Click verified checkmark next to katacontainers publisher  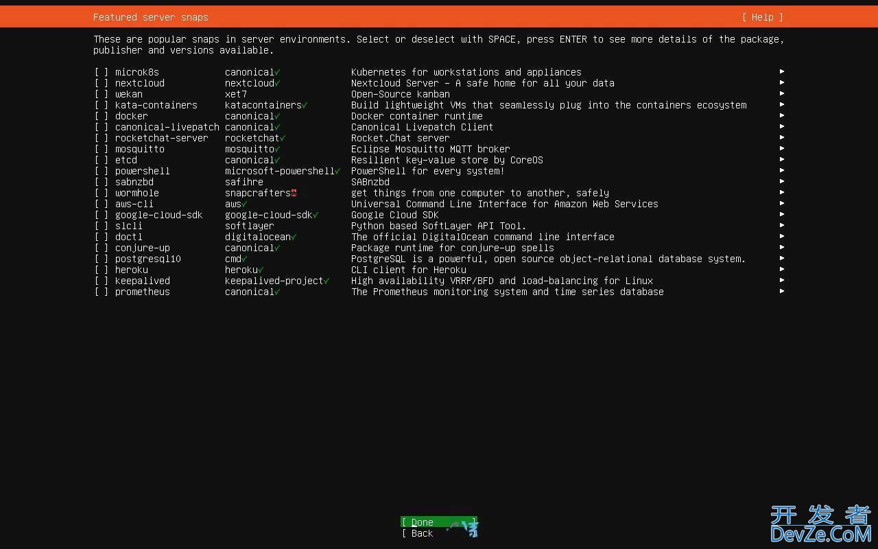pos(305,105)
